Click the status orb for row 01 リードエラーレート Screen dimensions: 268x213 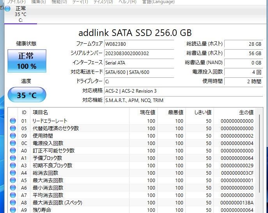pos(13,121)
